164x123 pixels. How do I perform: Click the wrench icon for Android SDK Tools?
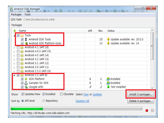(x=26, y=39)
